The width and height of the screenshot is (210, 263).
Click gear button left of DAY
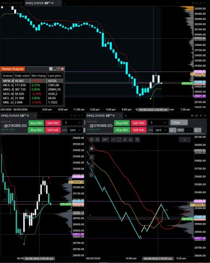tap(173, 130)
